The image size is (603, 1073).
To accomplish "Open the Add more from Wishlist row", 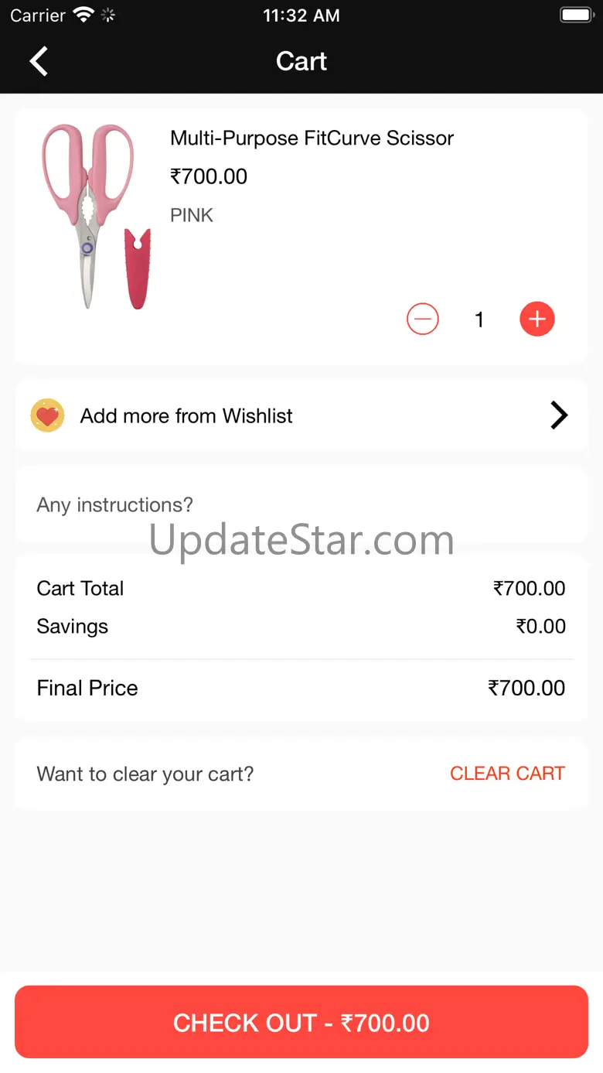I will (301, 415).
